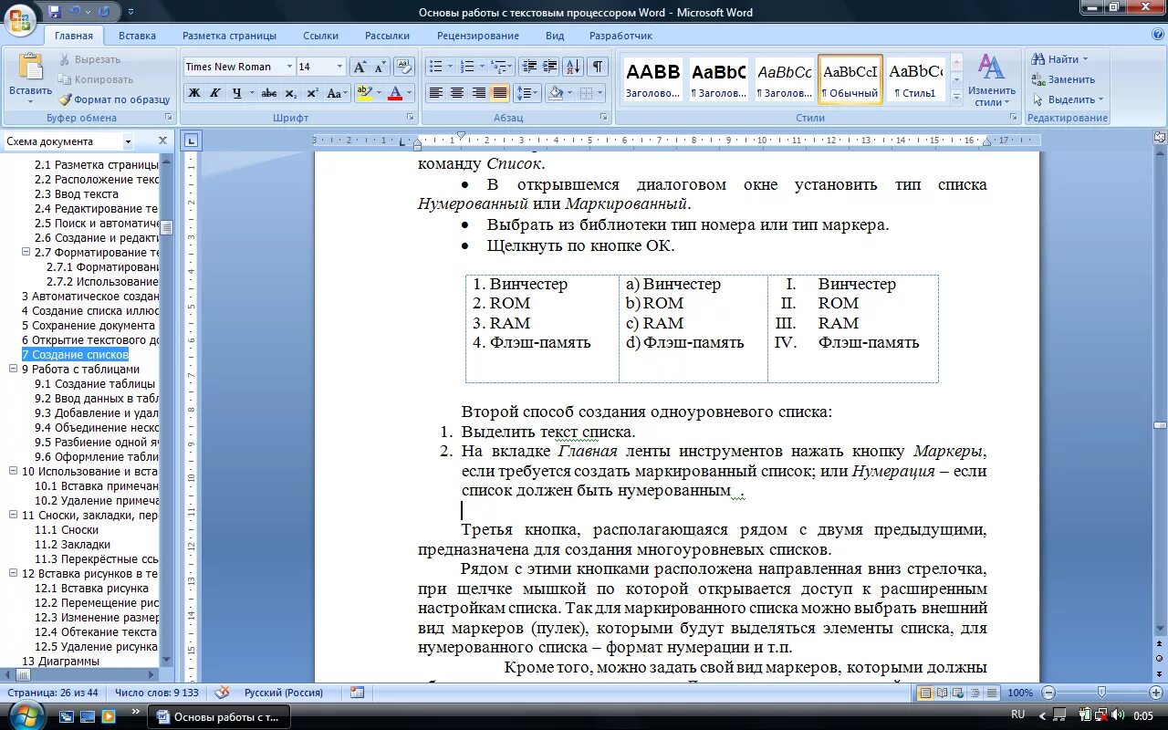The height and width of the screenshot is (730, 1168).
Task: Open the Разметка страницы tab
Action: click(x=229, y=36)
